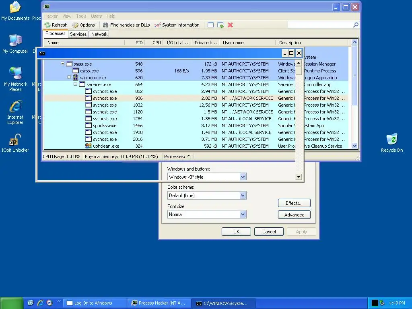Open the Recycle Bin
412x309 pixels.
[392, 143]
